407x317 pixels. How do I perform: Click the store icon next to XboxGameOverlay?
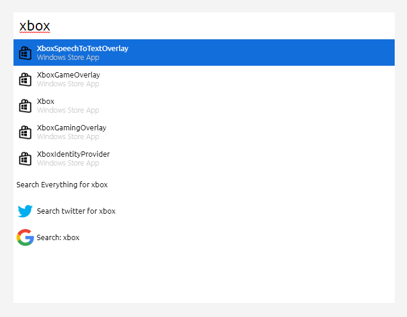tap(25, 79)
